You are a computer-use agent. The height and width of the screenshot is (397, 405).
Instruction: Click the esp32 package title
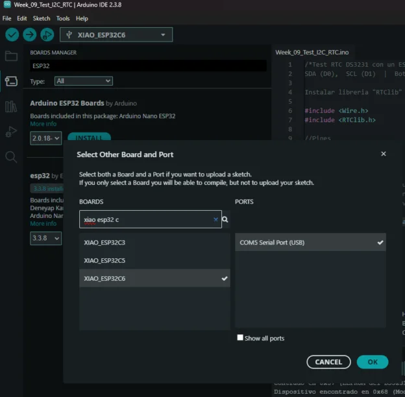click(x=40, y=176)
